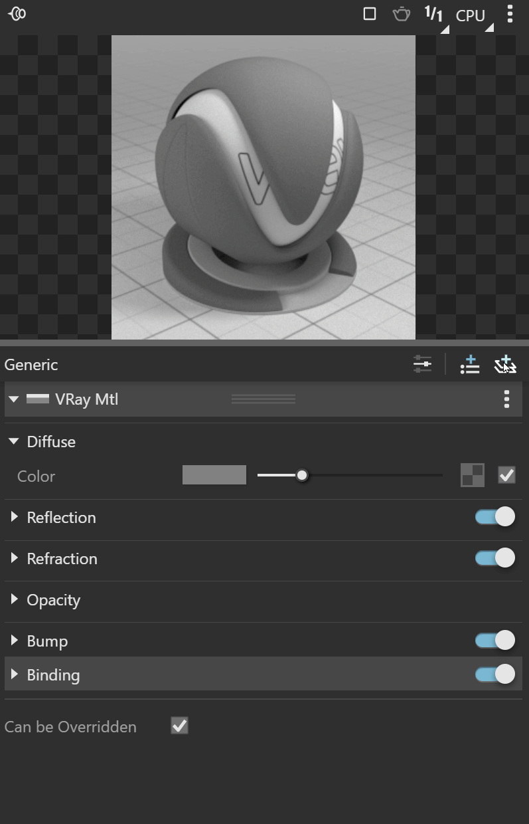Uncheck the Diffuse texture checkbox
This screenshot has width=529, height=824.
pyautogui.click(x=506, y=475)
